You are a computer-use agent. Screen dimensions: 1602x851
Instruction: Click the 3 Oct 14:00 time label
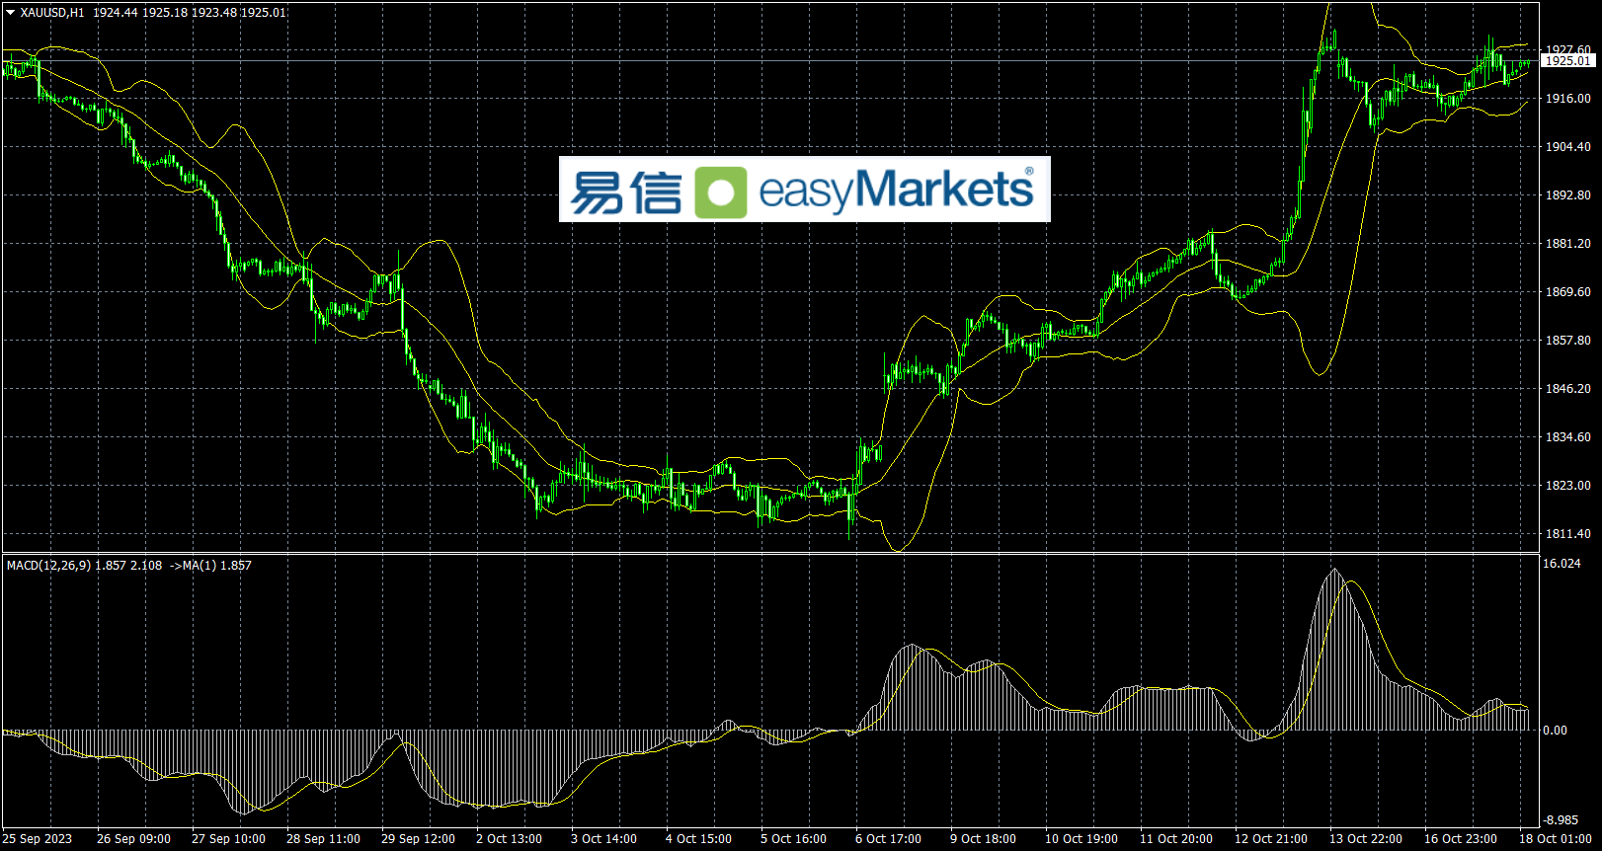pyautogui.click(x=603, y=839)
